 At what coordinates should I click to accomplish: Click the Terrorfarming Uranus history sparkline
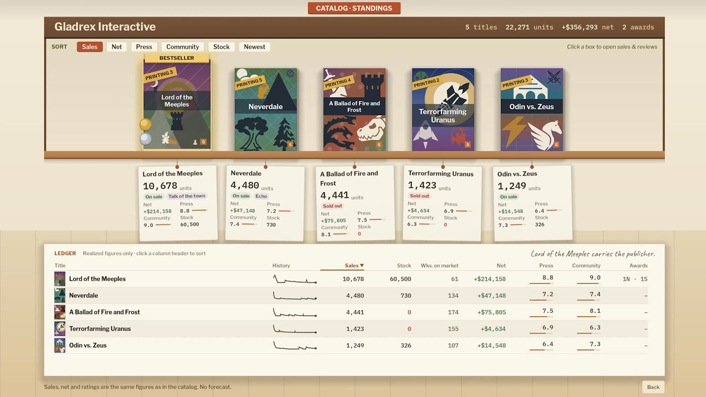tap(294, 329)
